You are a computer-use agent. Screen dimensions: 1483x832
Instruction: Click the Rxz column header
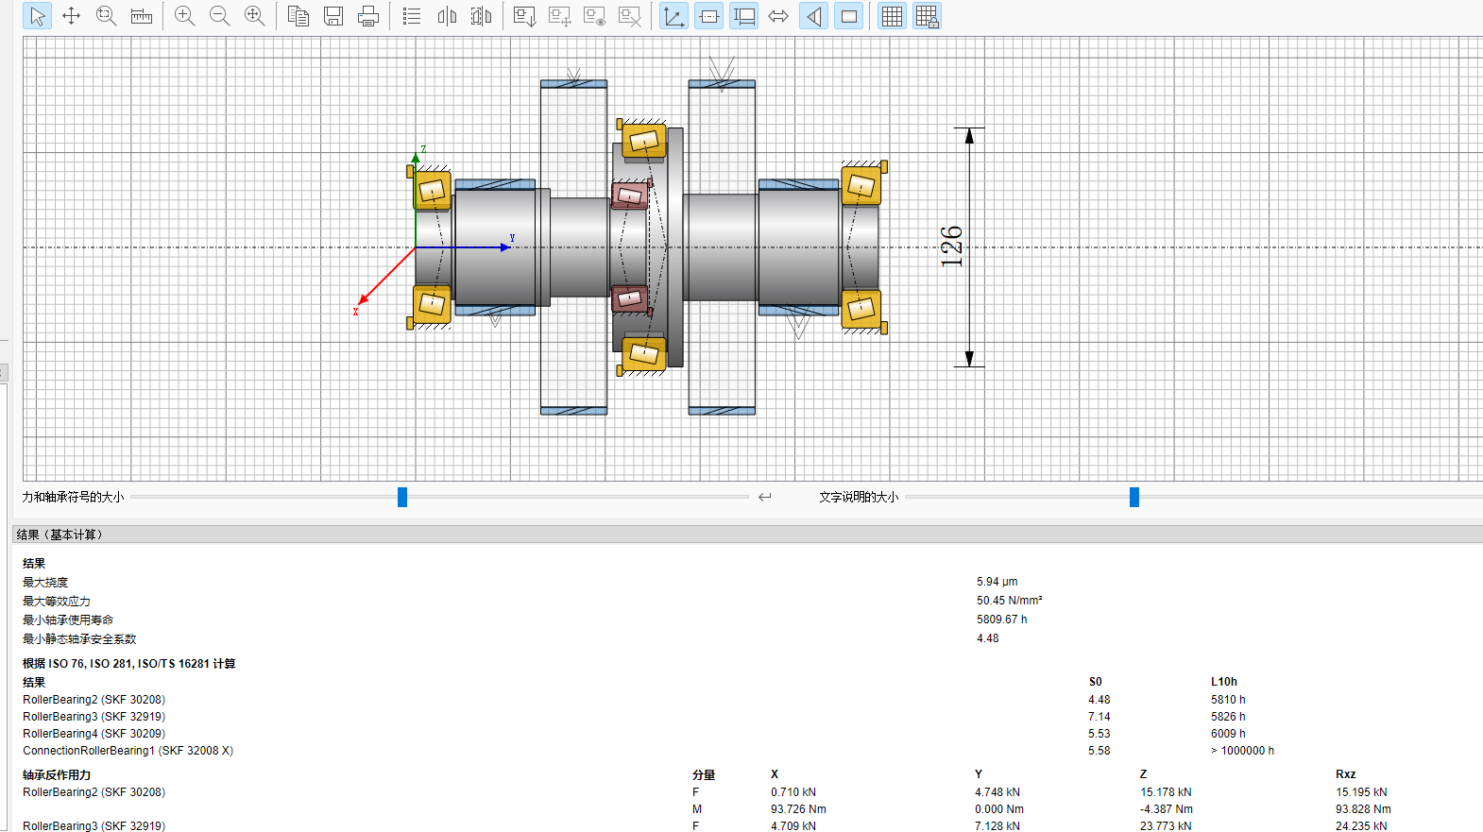(x=1346, y=774)
